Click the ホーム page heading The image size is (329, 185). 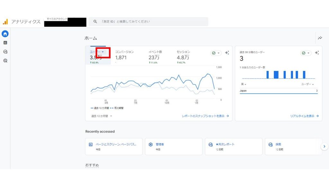click(x=91, y=38)
